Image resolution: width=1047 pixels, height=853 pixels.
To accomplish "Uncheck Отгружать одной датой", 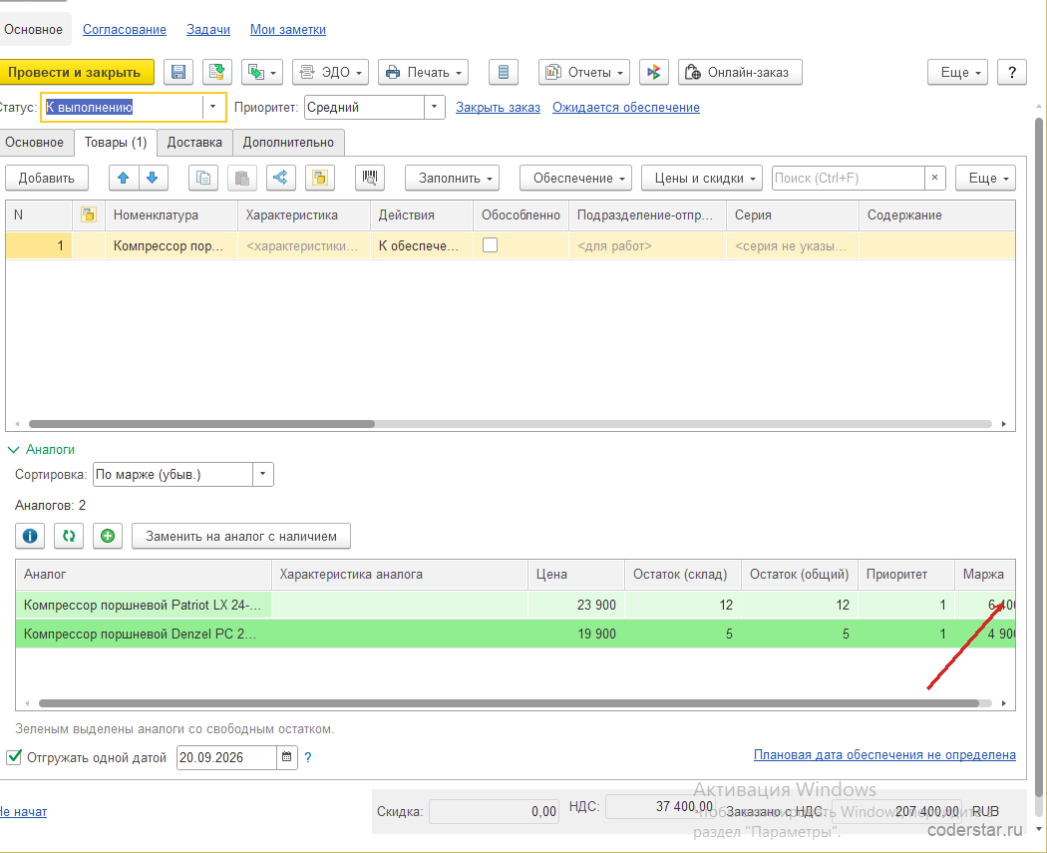I will tap(14, 757).
